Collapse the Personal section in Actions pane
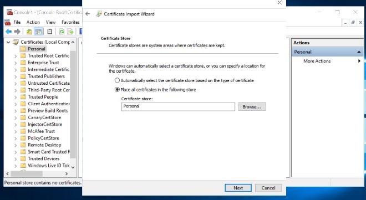Screen dimensions: 366x200 point(359,52)
